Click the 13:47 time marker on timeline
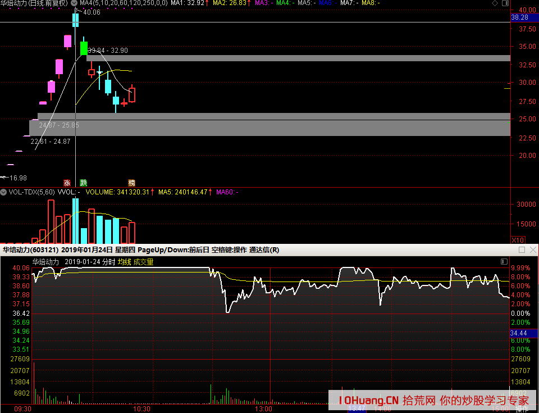The image size is (539, 413). click(357, 409)
